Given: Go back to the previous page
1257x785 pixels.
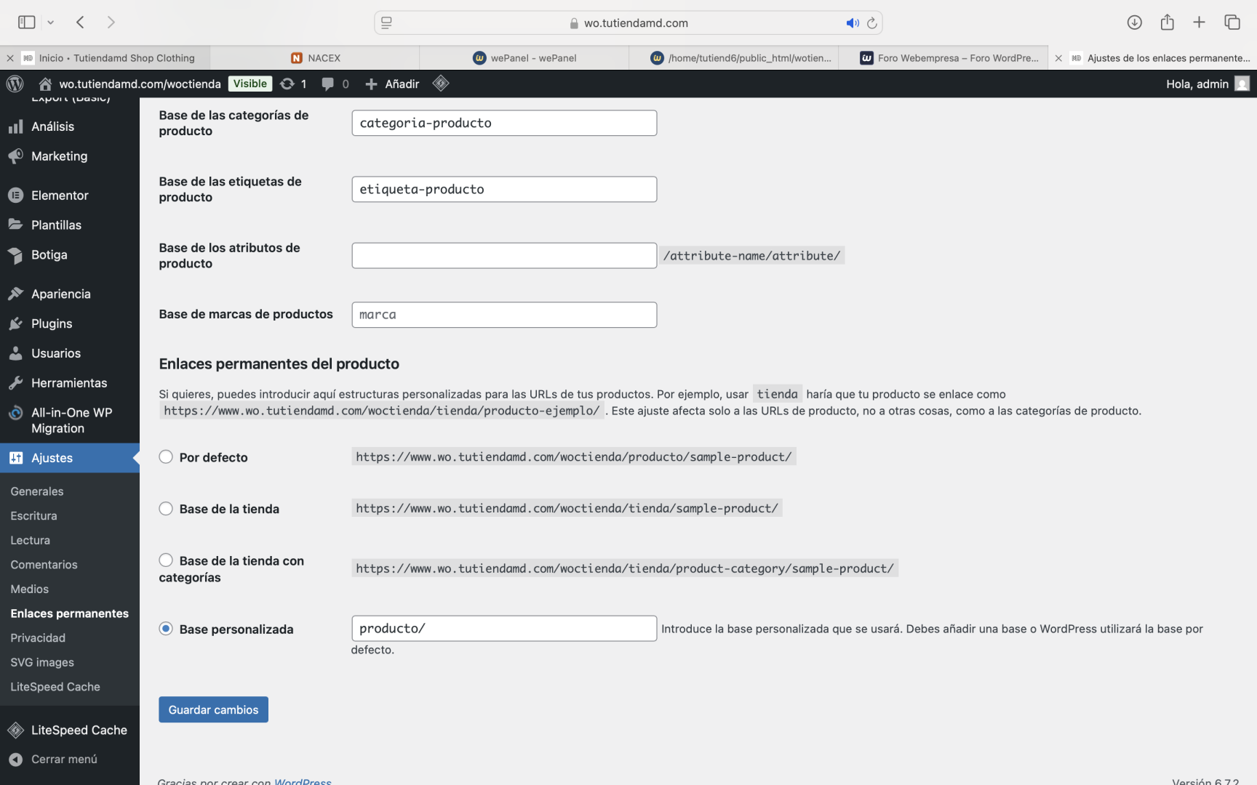Looking at the screenshot, I should coord(81,23).
